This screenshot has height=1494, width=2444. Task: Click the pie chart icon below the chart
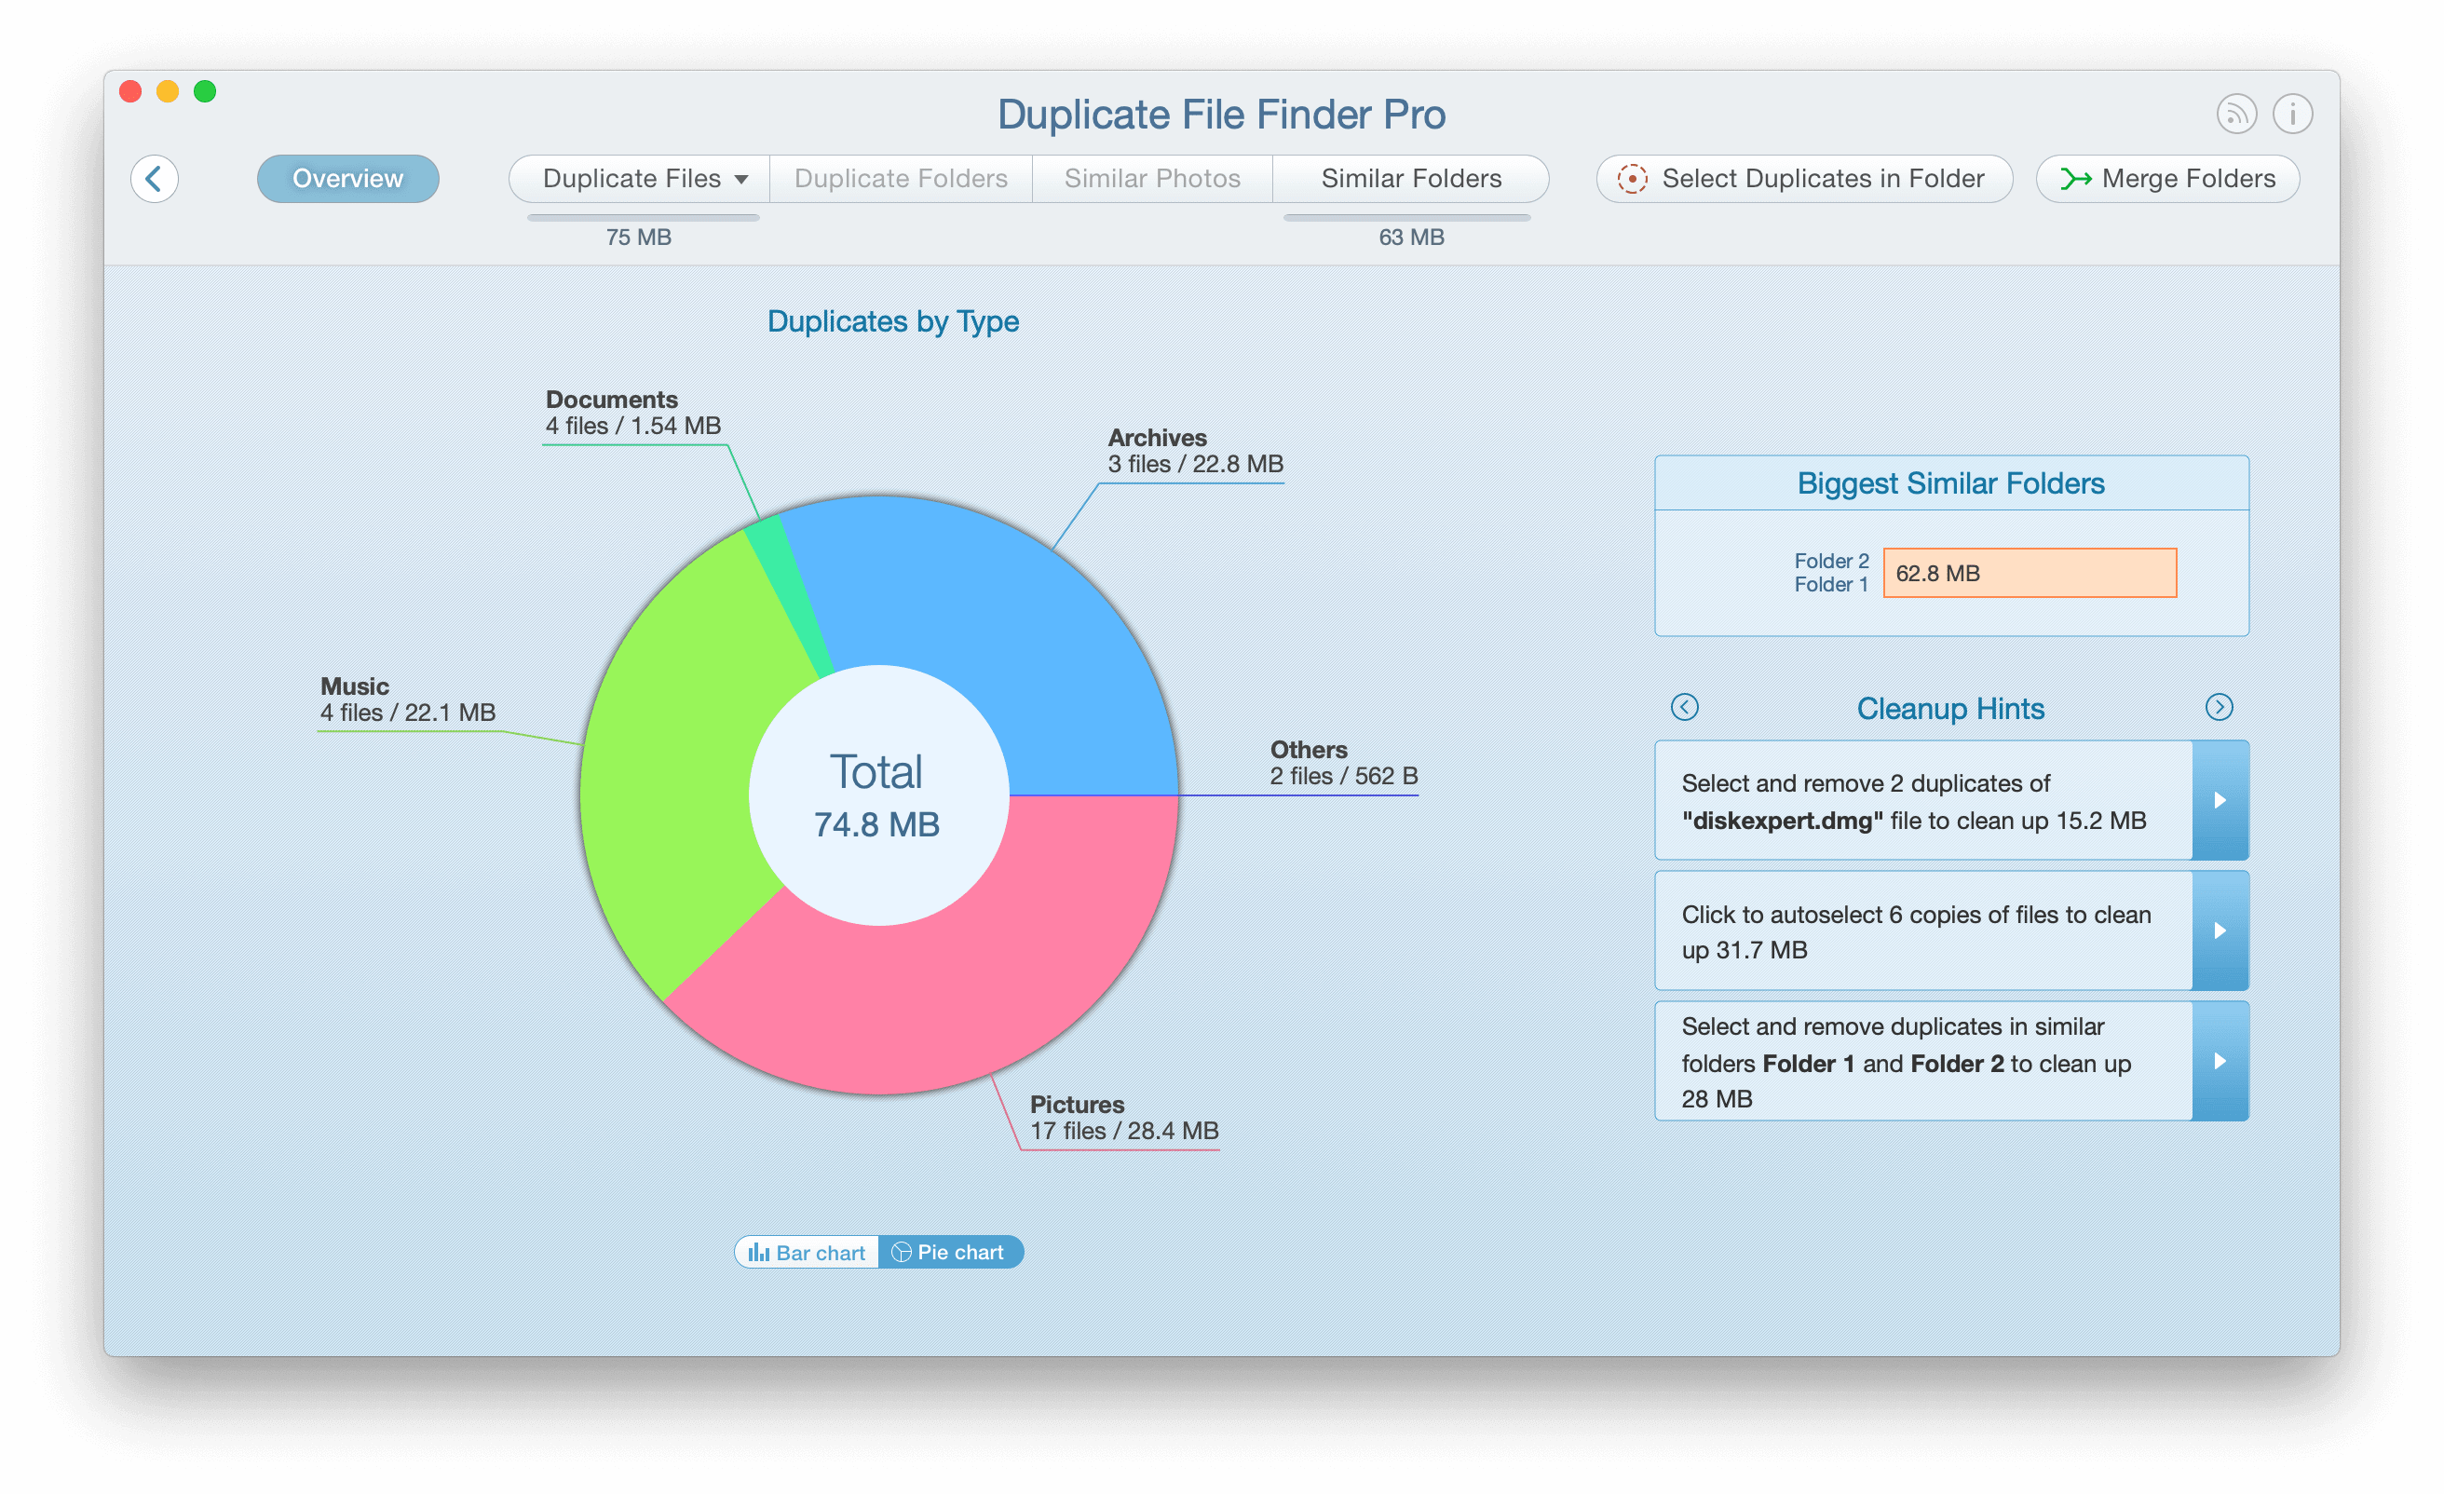click(x=901, y=1251)
